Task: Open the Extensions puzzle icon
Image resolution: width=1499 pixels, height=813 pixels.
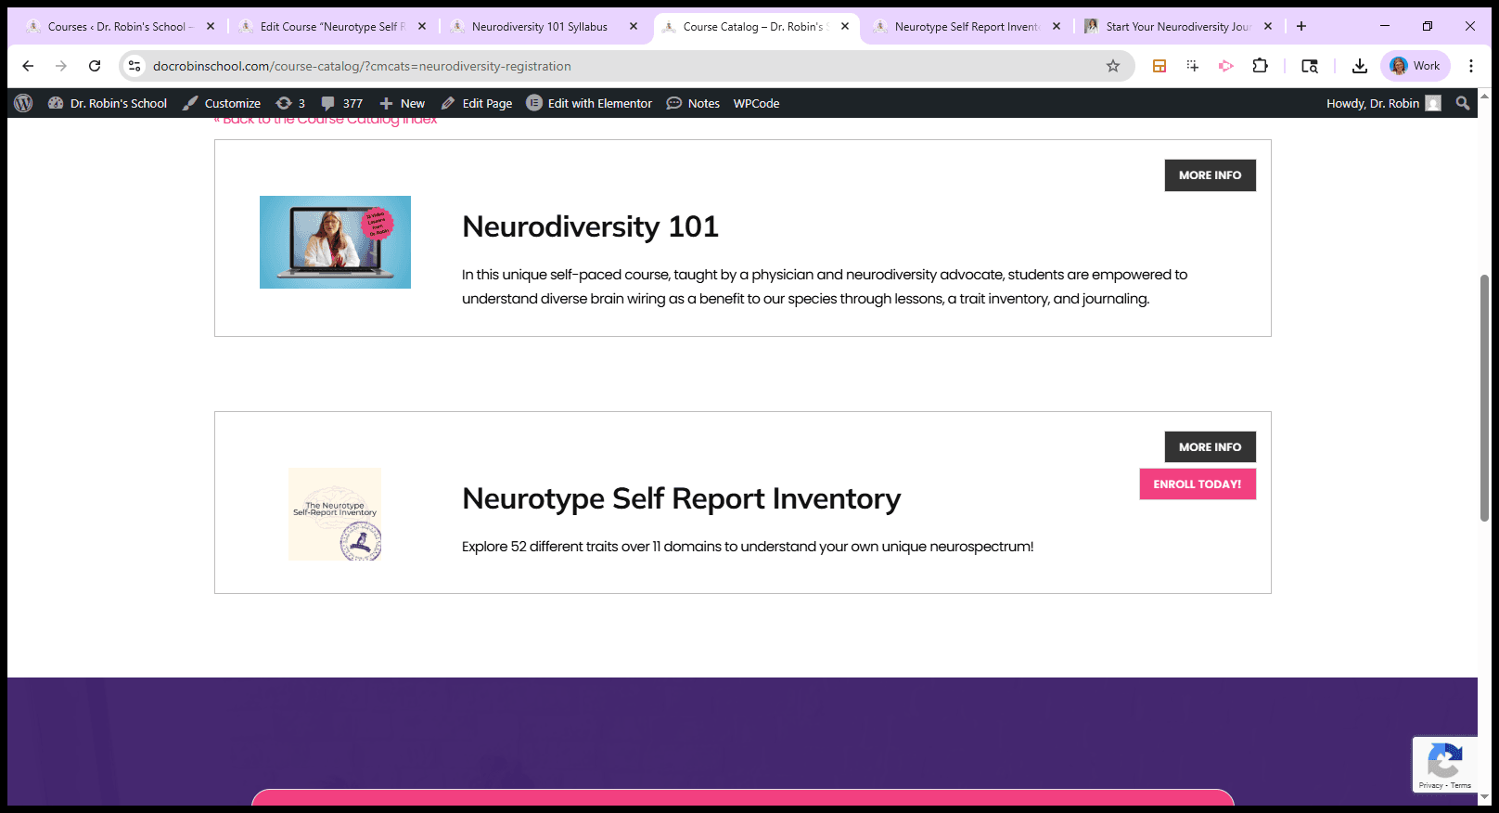Action: coord(1260,66)
